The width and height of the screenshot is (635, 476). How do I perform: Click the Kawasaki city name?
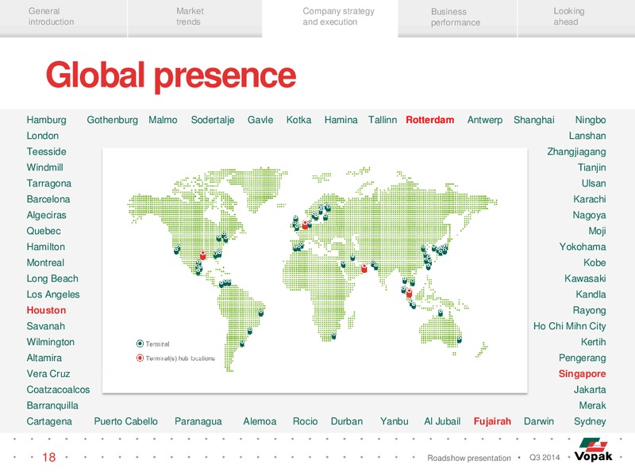[585, 278]
